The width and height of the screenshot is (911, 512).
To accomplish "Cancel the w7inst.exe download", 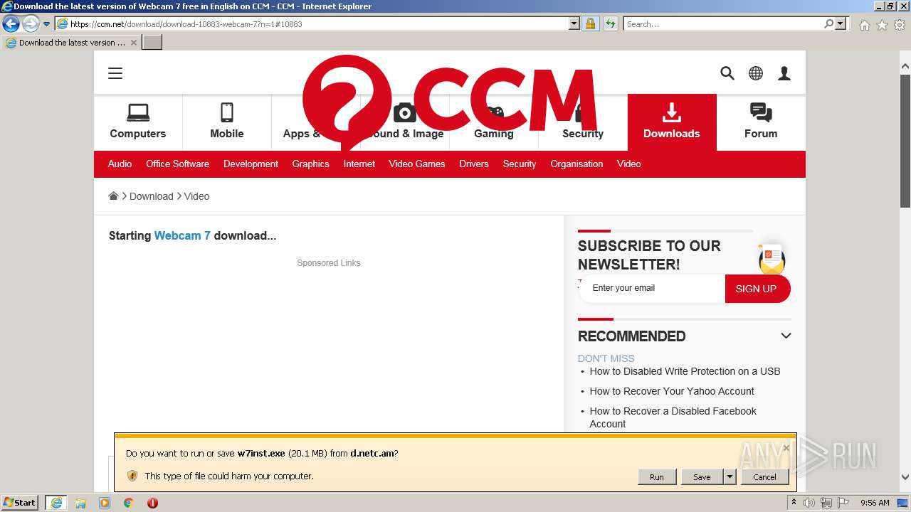I will (765, 477).
